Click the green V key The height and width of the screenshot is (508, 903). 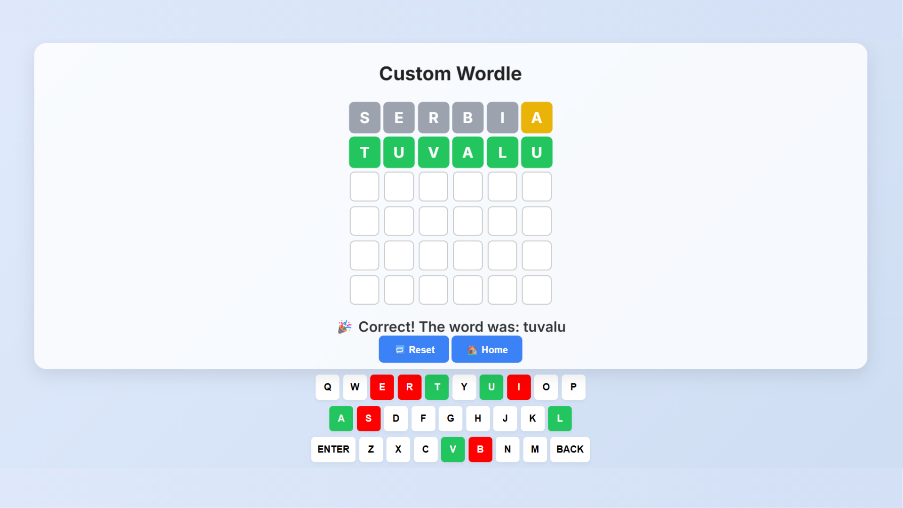453,449
